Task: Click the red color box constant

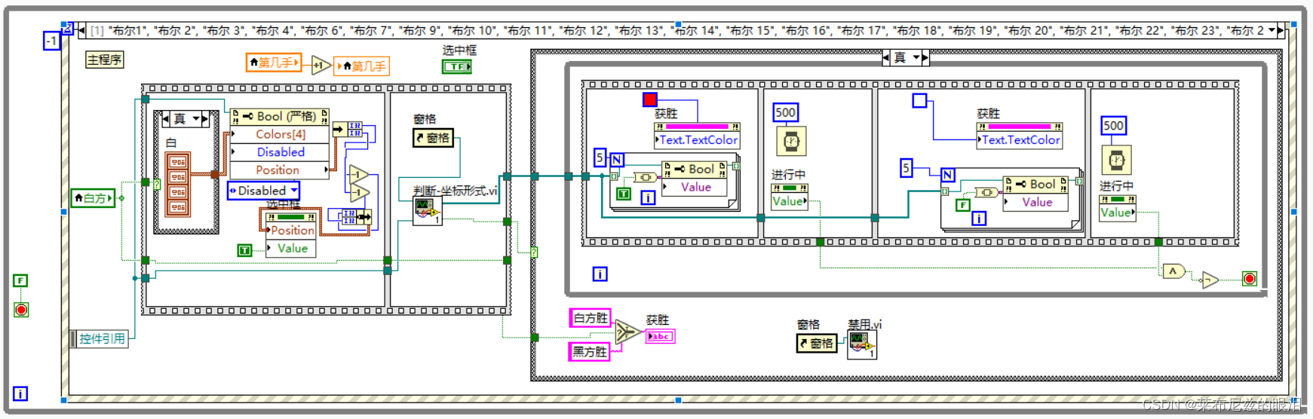Action: [650, 99]
